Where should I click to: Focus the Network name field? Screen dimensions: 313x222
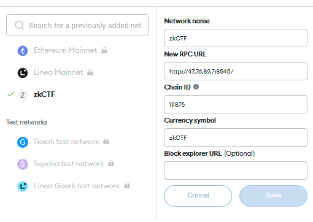[236, 38]
